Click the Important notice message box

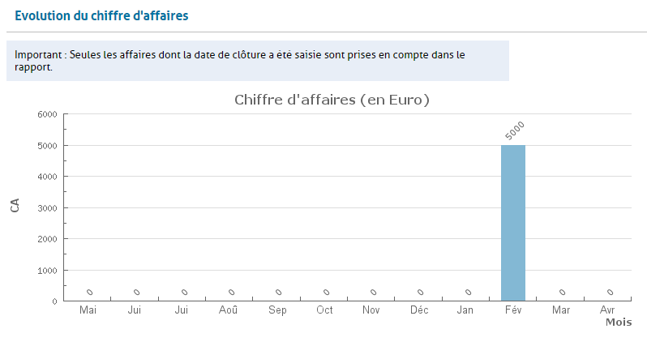257,61
